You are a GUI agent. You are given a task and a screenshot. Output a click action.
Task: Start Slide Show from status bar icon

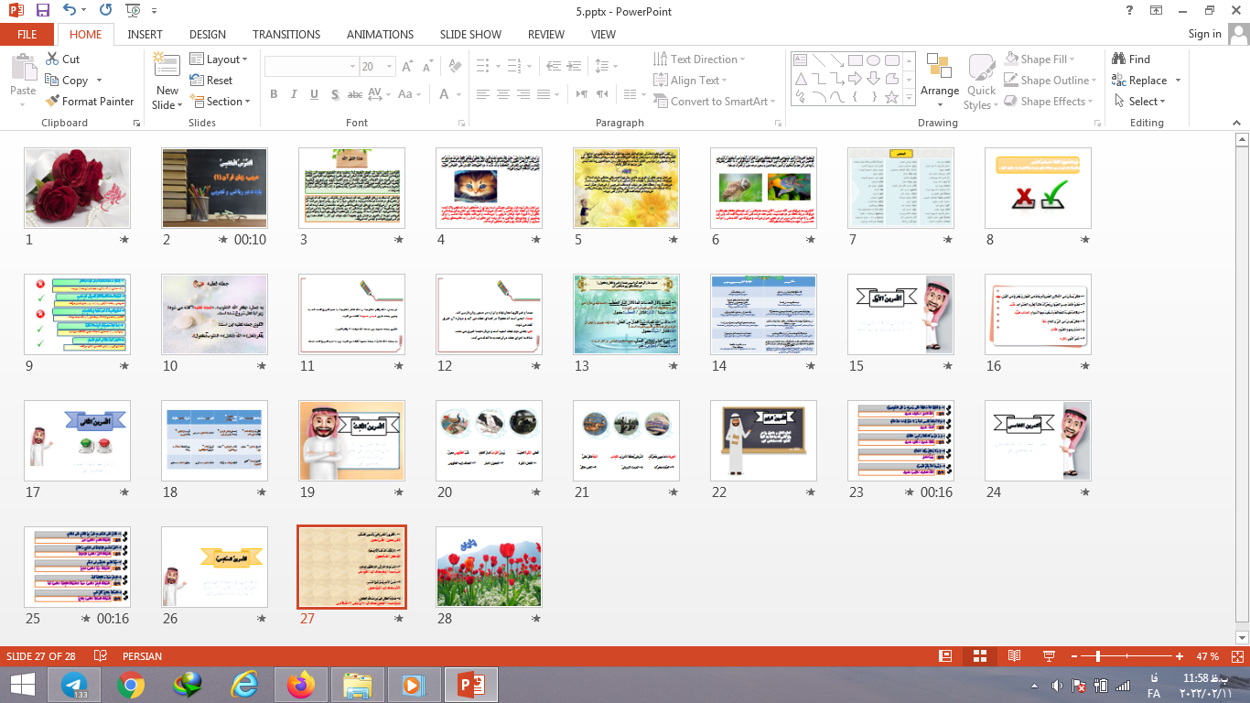[x=1049, y=656]
